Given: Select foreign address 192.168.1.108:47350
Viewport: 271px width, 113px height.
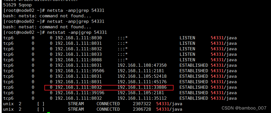Looking at the screenshot, I should click(142, 65).
